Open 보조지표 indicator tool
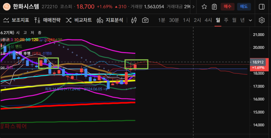 (16, 20)
